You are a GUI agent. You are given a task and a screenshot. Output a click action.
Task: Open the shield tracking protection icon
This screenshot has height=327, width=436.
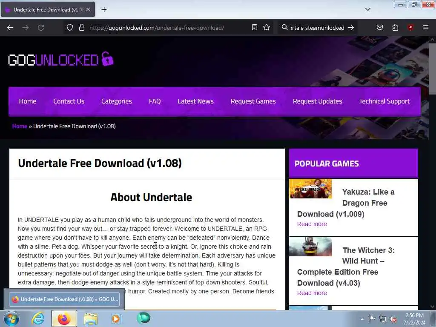tap(70, 28)
